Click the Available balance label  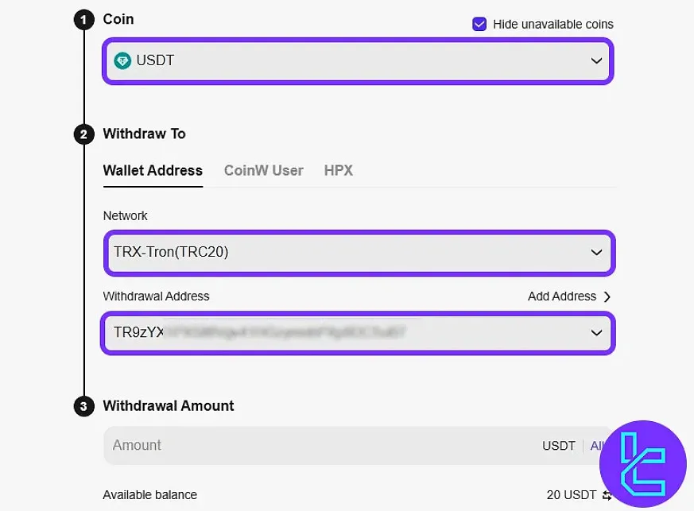(x=150, y=494)
